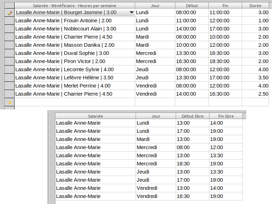
Task: Click Mardi in the free-slots table
Action: [156, 139]
